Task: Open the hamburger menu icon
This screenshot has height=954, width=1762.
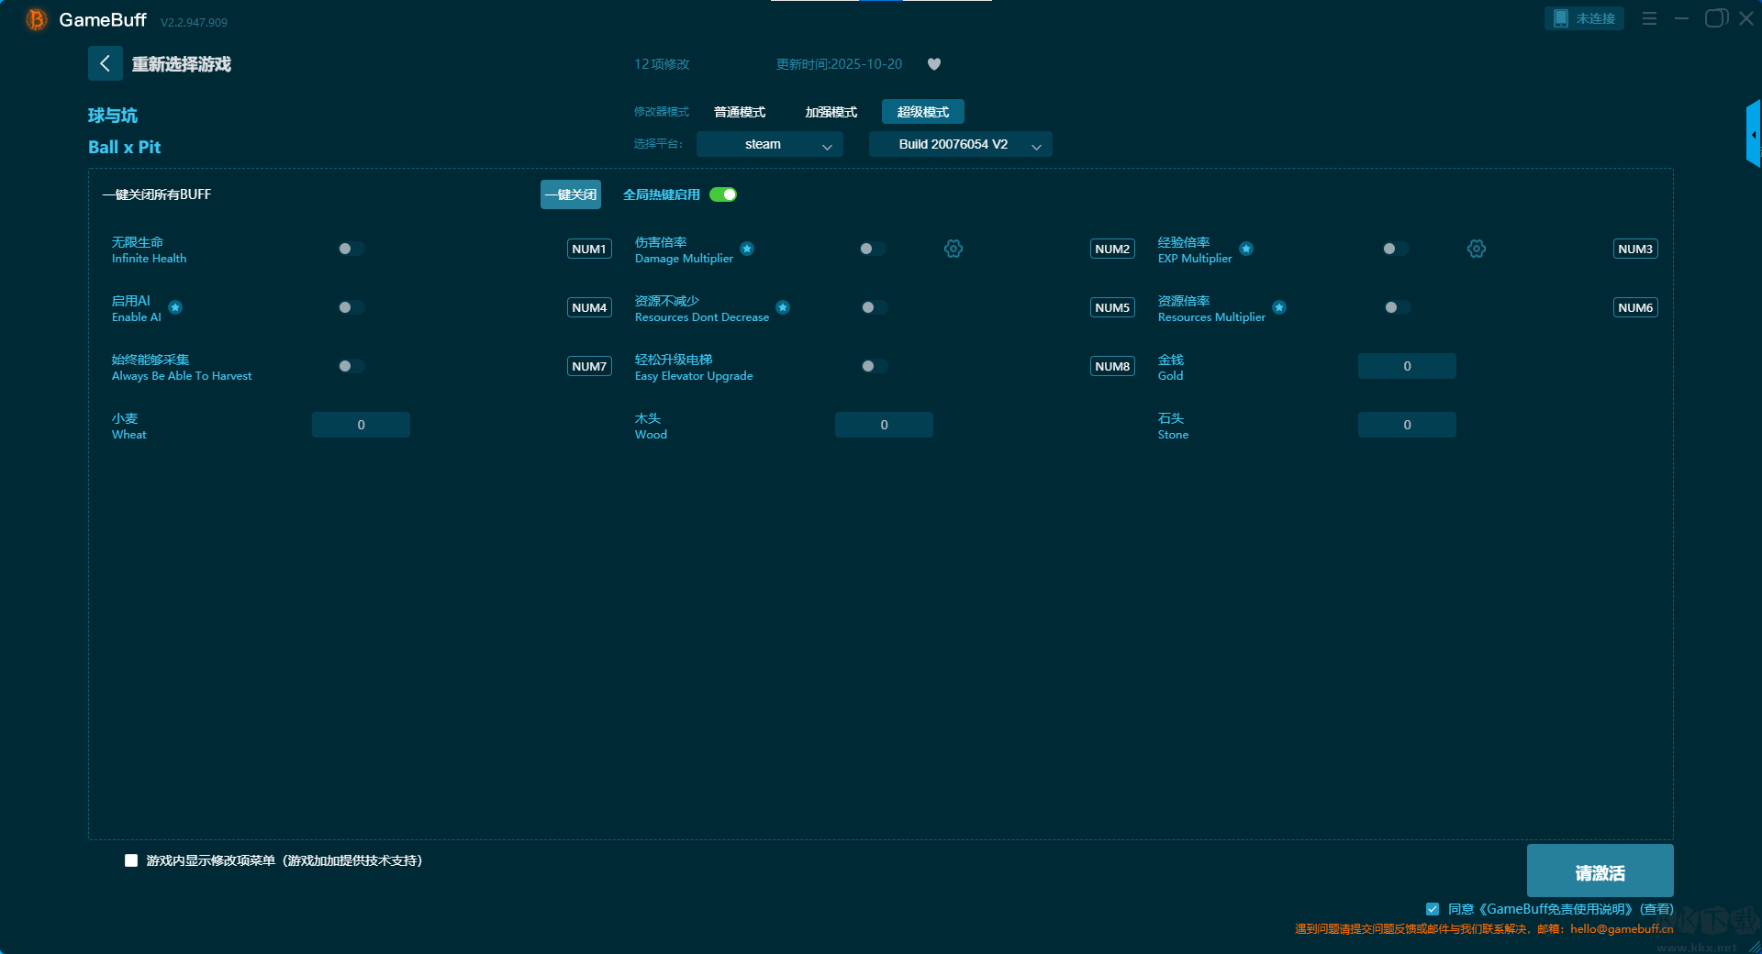Action: (x=1649, y=18)
